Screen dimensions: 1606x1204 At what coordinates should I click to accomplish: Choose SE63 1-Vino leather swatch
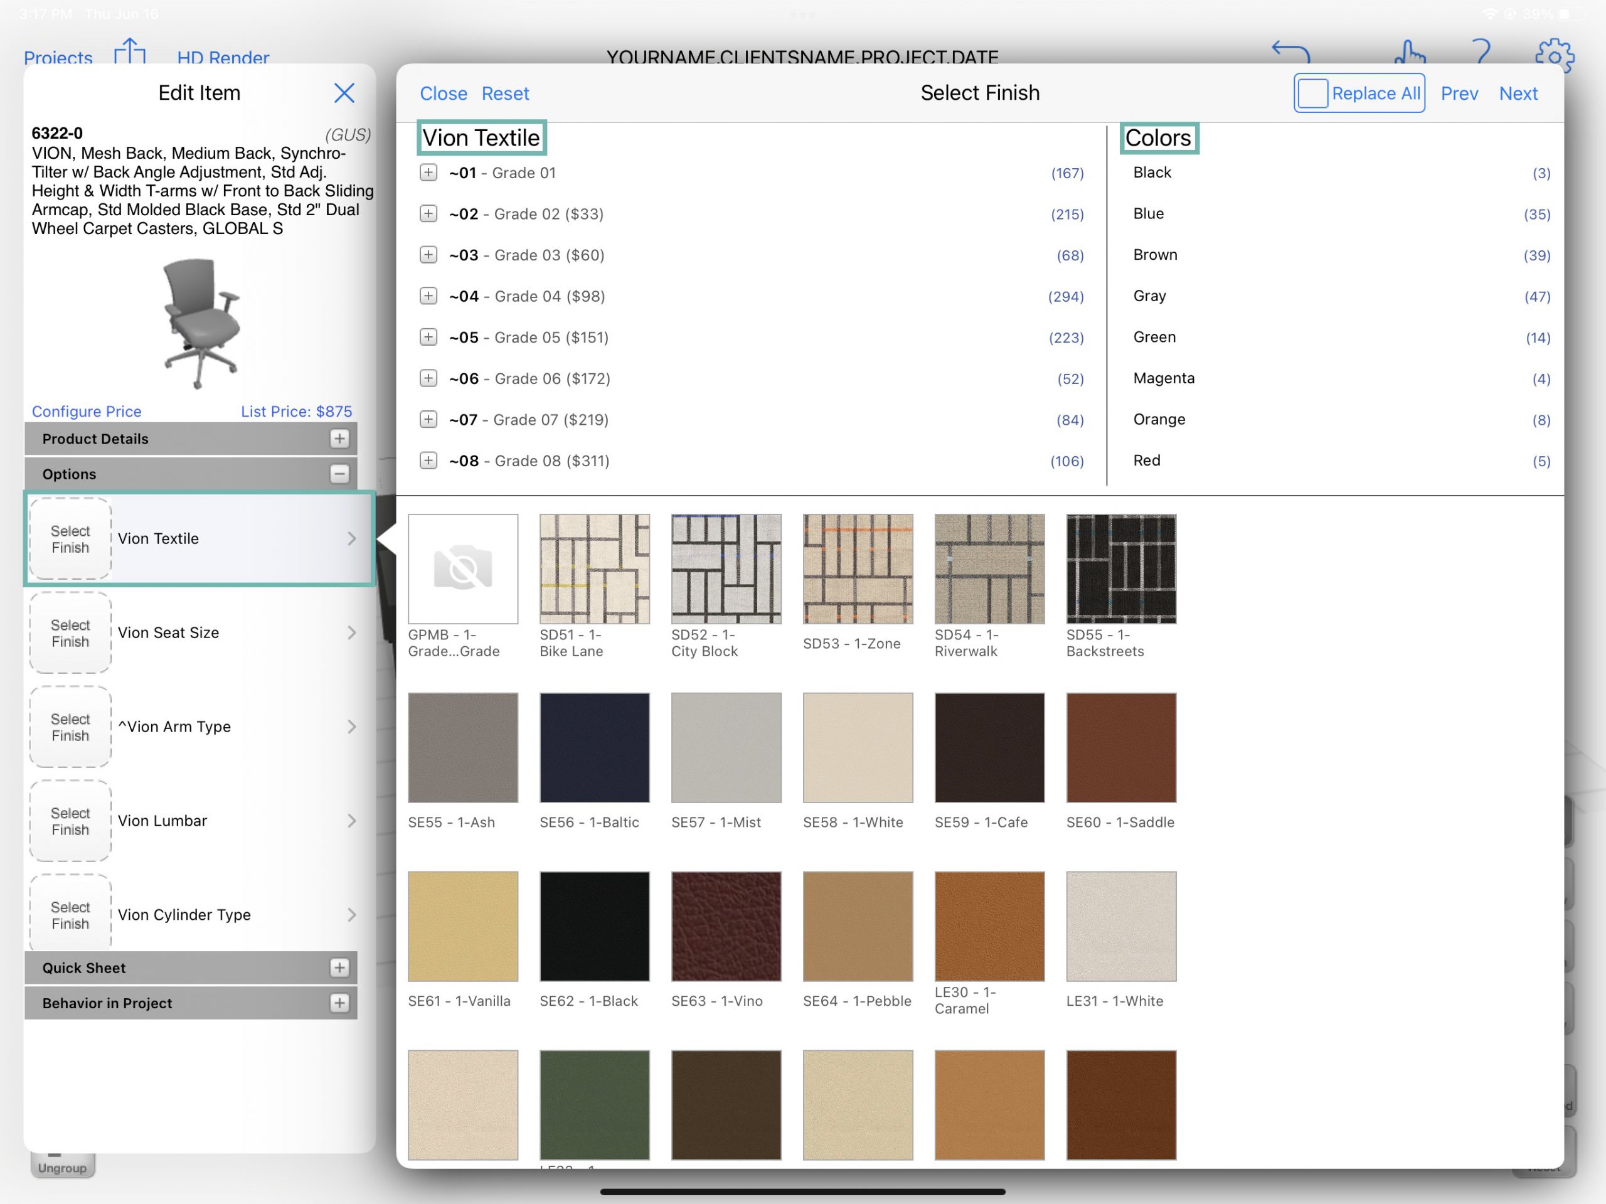(x=726, y=927)
